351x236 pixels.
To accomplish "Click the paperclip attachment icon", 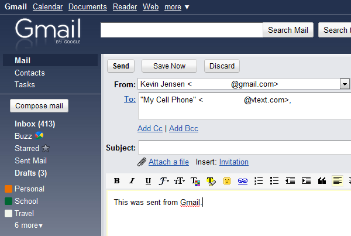I will 142,162.
